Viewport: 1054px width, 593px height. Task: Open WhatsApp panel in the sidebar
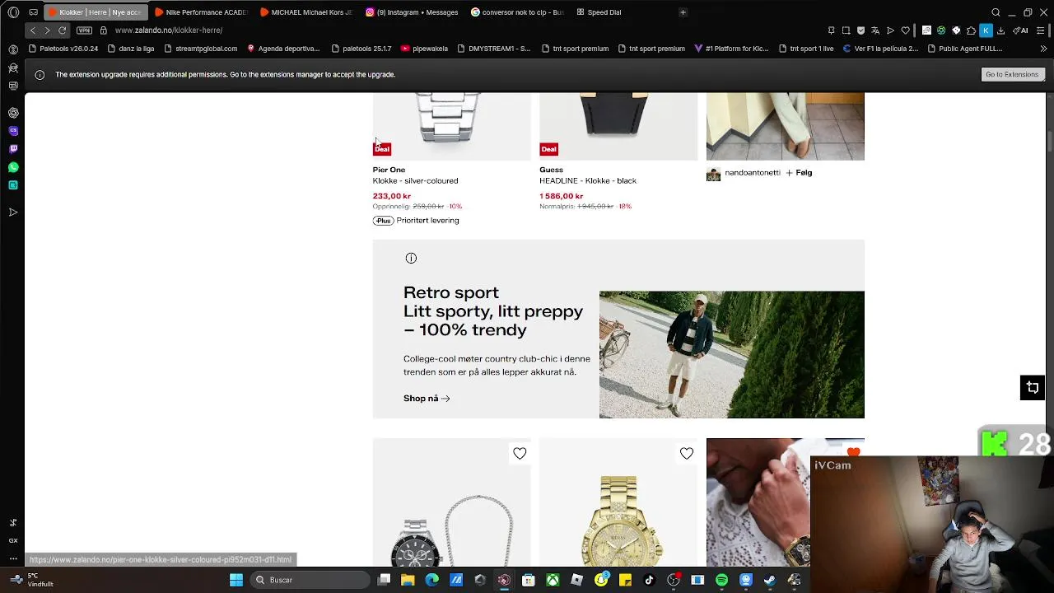tap(13, 167)
